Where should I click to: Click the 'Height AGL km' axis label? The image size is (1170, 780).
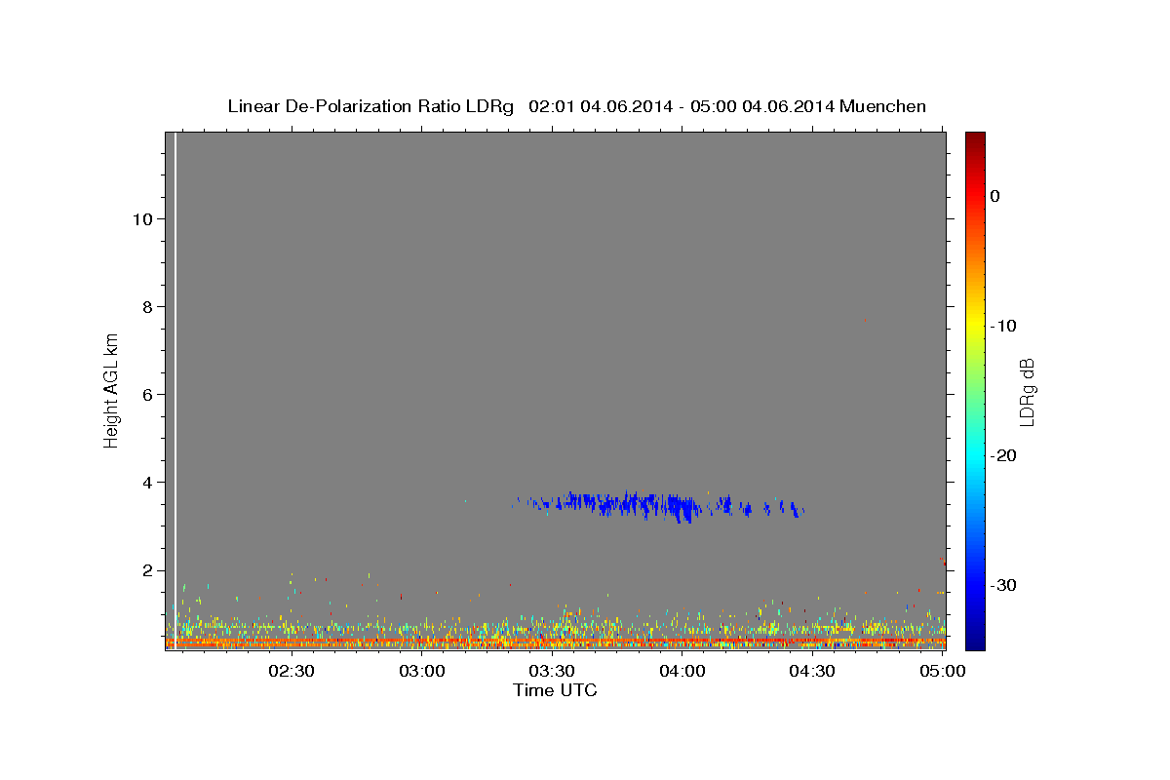(x=112, y=389)
